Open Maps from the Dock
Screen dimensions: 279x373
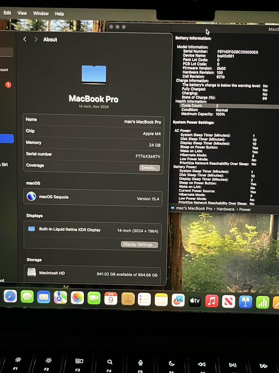[x=61, y=297]
